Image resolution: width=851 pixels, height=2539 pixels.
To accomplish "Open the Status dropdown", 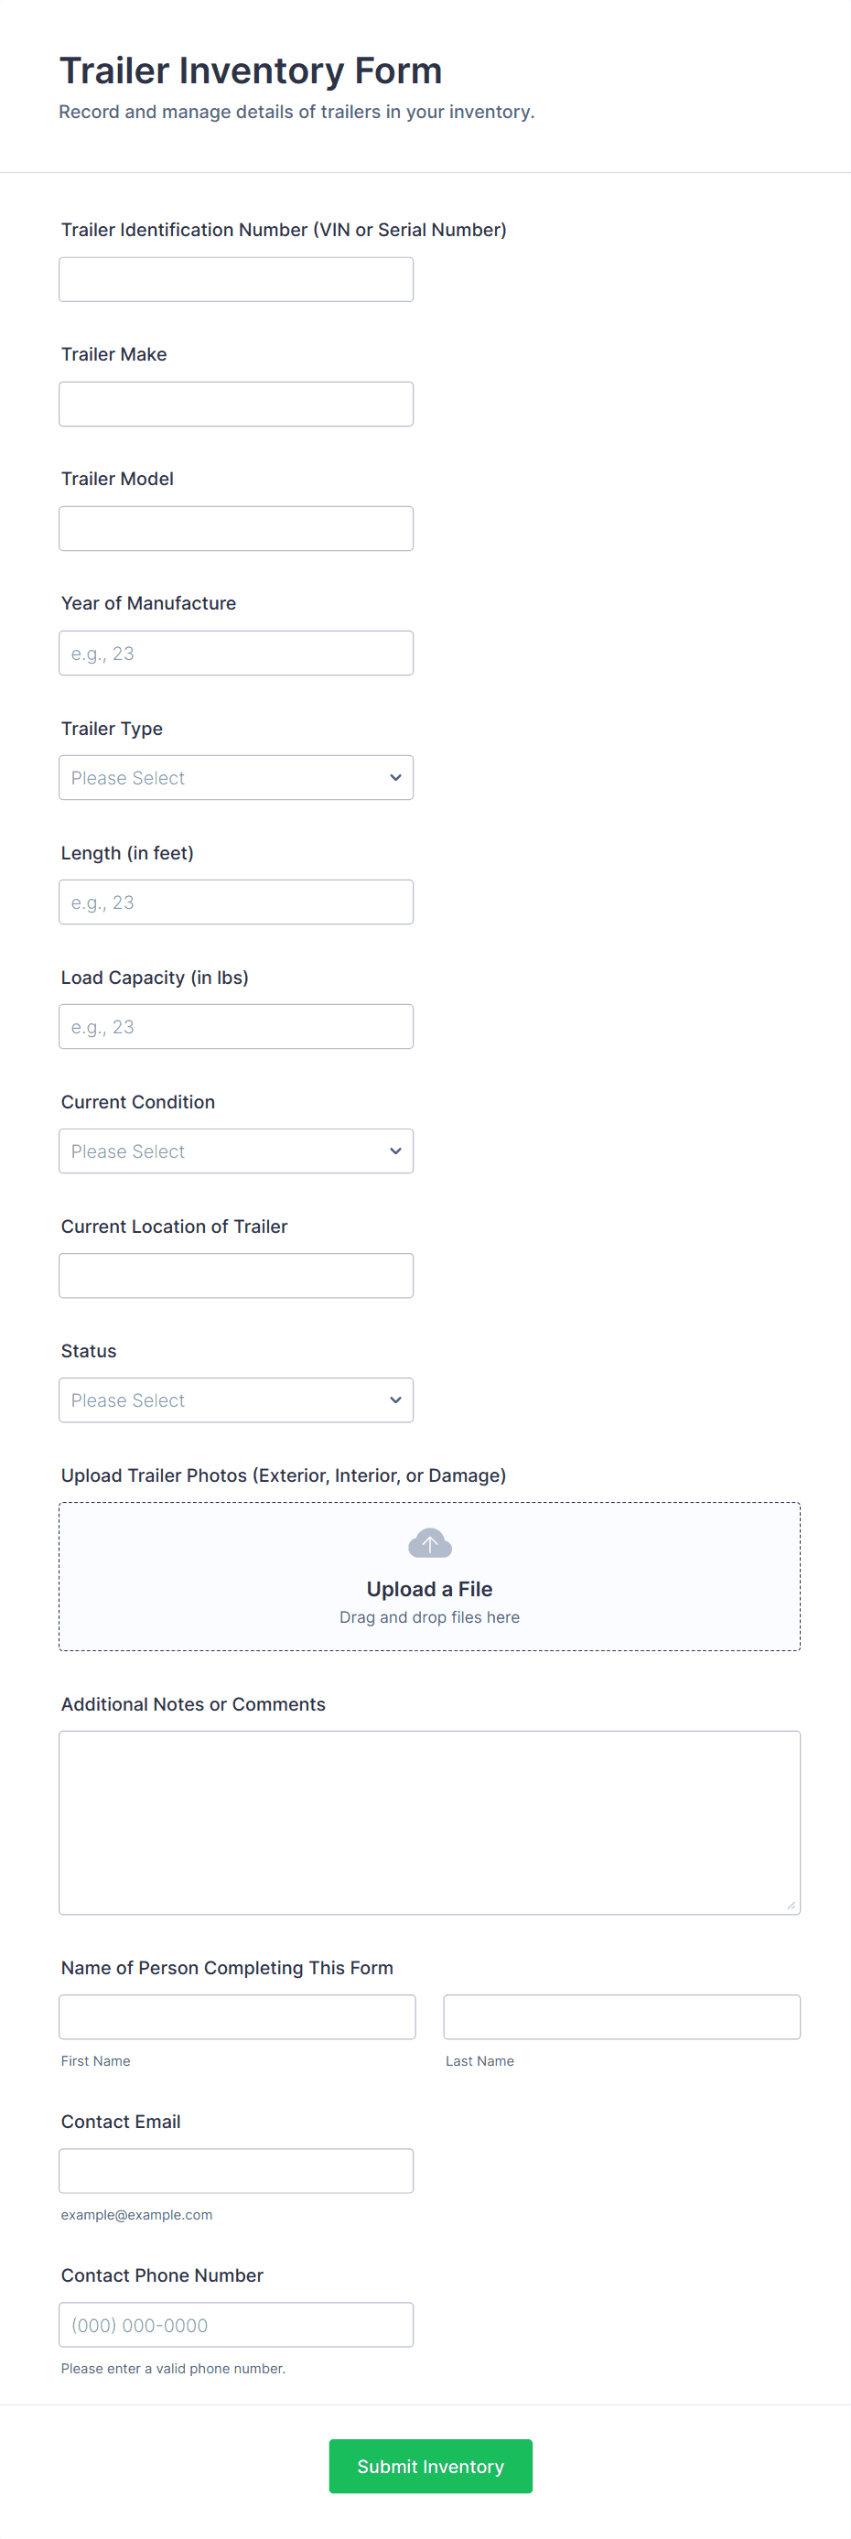I will coord(235,1399).
